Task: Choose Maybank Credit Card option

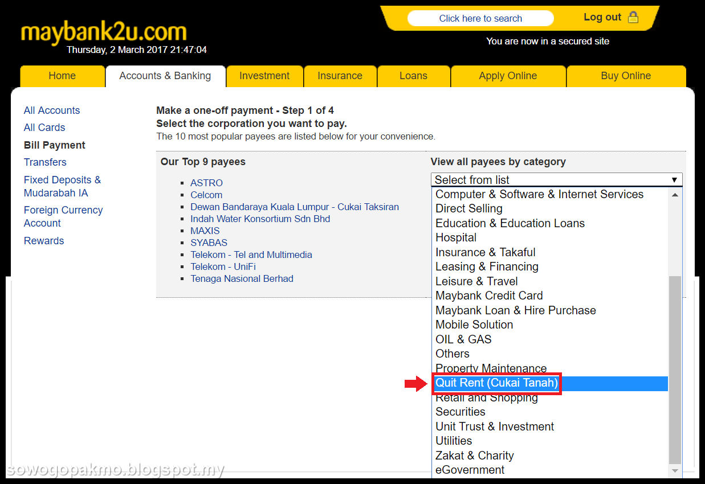Action: pyautogui.click(x=549, y=296)
